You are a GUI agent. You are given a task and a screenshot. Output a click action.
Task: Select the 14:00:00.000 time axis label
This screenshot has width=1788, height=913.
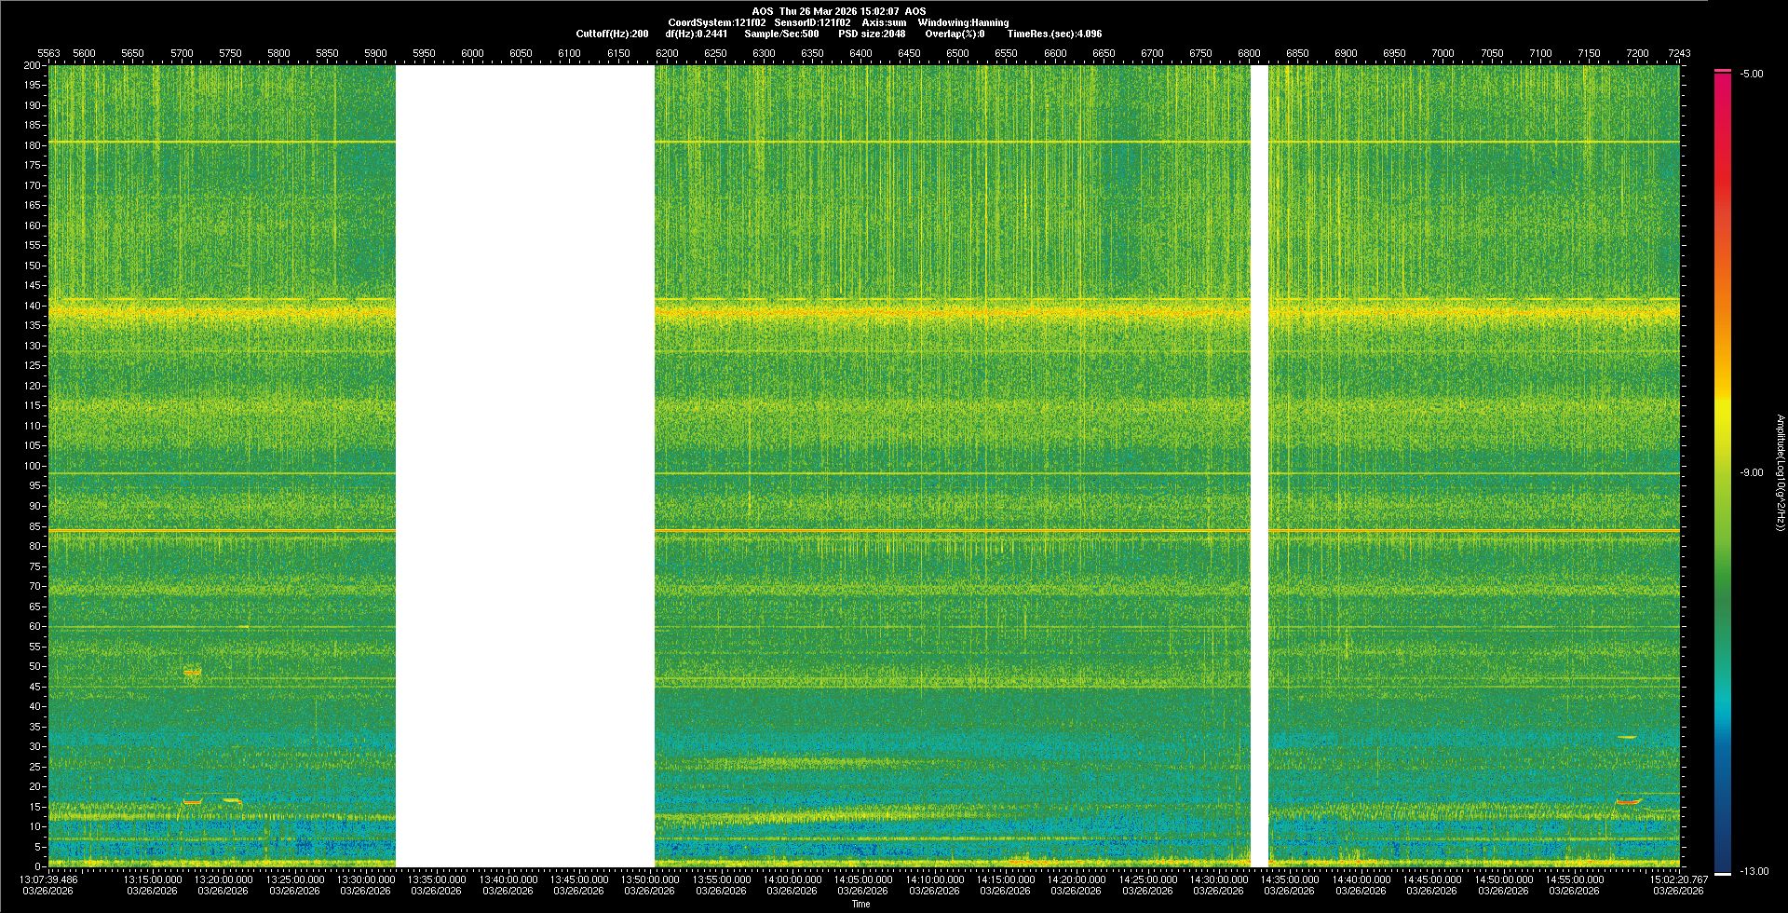792,879
